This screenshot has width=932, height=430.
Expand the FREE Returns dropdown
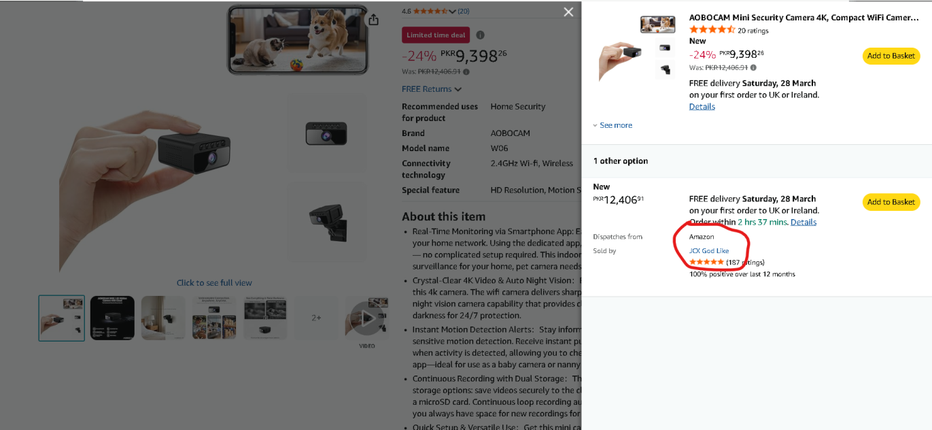tap(432, 89)
